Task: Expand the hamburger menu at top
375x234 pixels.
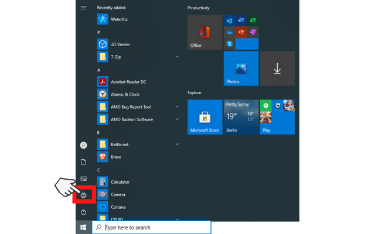Action: pos(83,8)
